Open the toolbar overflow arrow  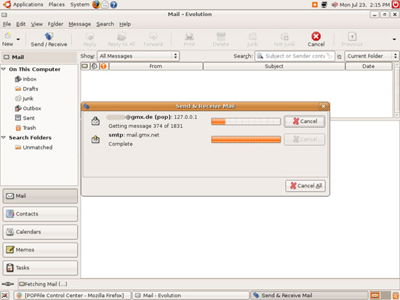[x=394, y=39]
